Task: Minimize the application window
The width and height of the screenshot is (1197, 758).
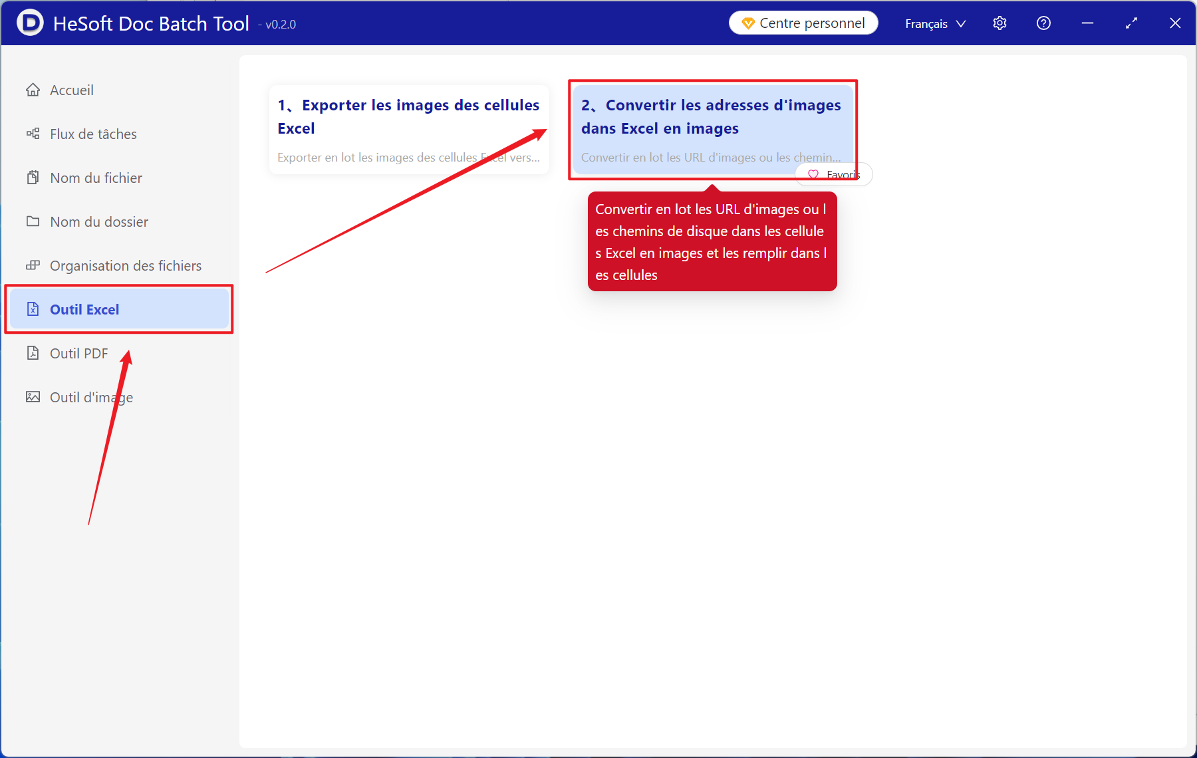Action: coord(1087,23)
